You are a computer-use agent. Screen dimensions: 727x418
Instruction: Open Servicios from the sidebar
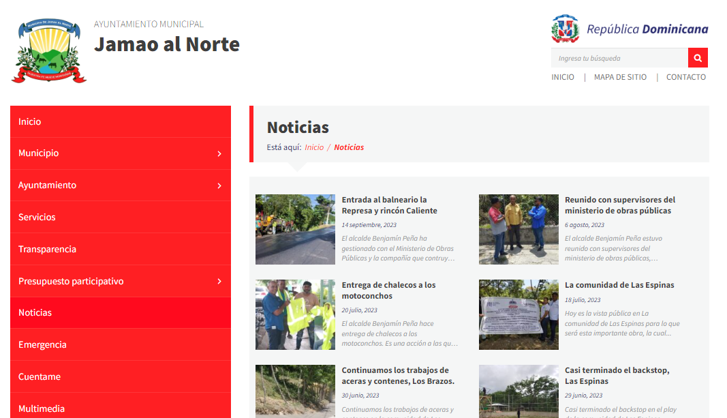point(121,217)
